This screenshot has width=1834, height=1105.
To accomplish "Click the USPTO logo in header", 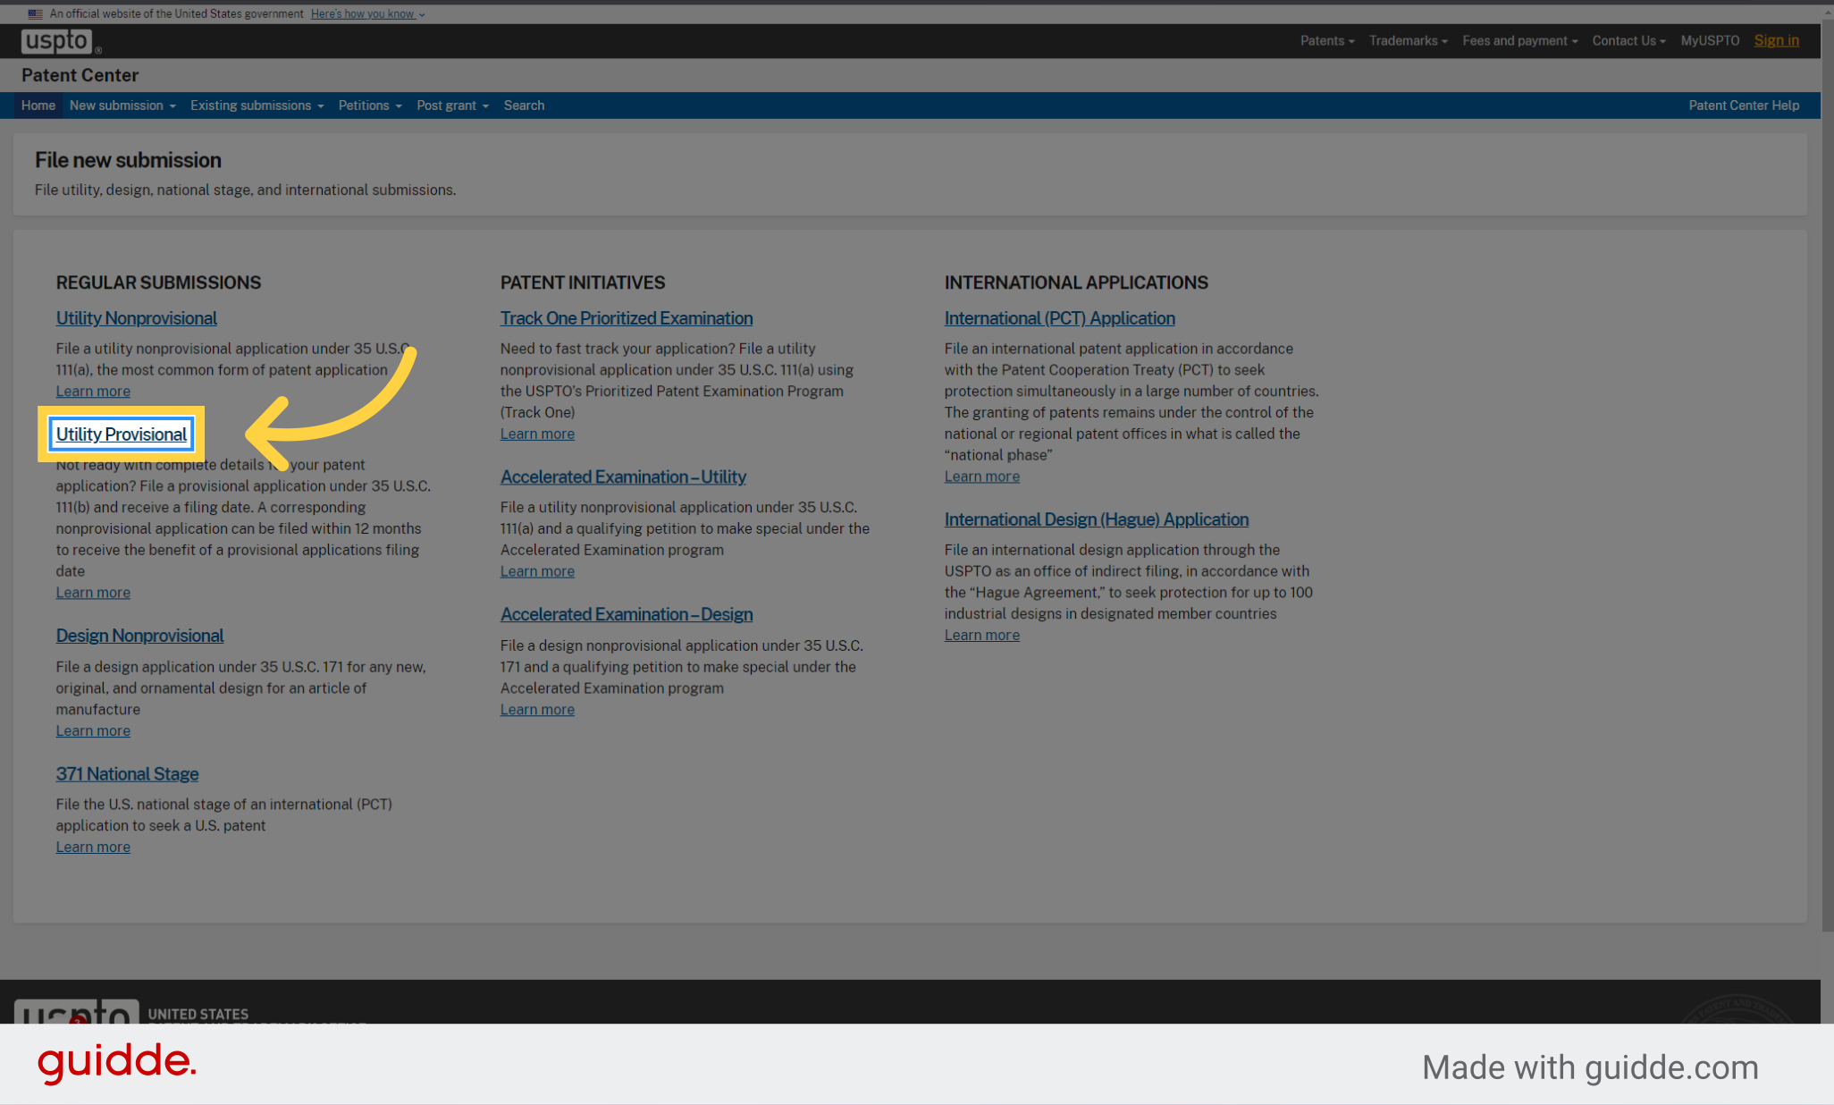I will point(57,41).
